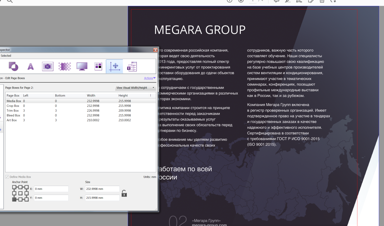
Task: Set anchor point to bottom-left square
Action: click(14, 199)
